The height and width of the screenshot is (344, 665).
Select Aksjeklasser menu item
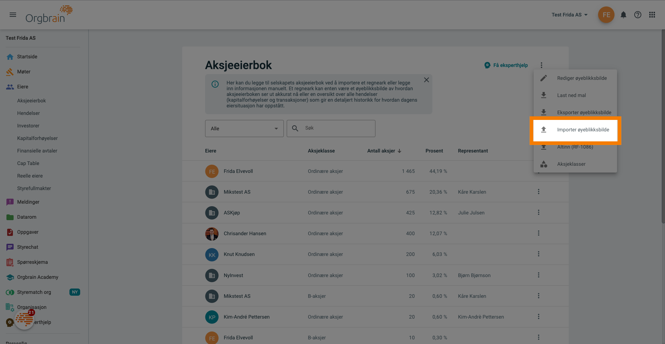click(575, 164)
